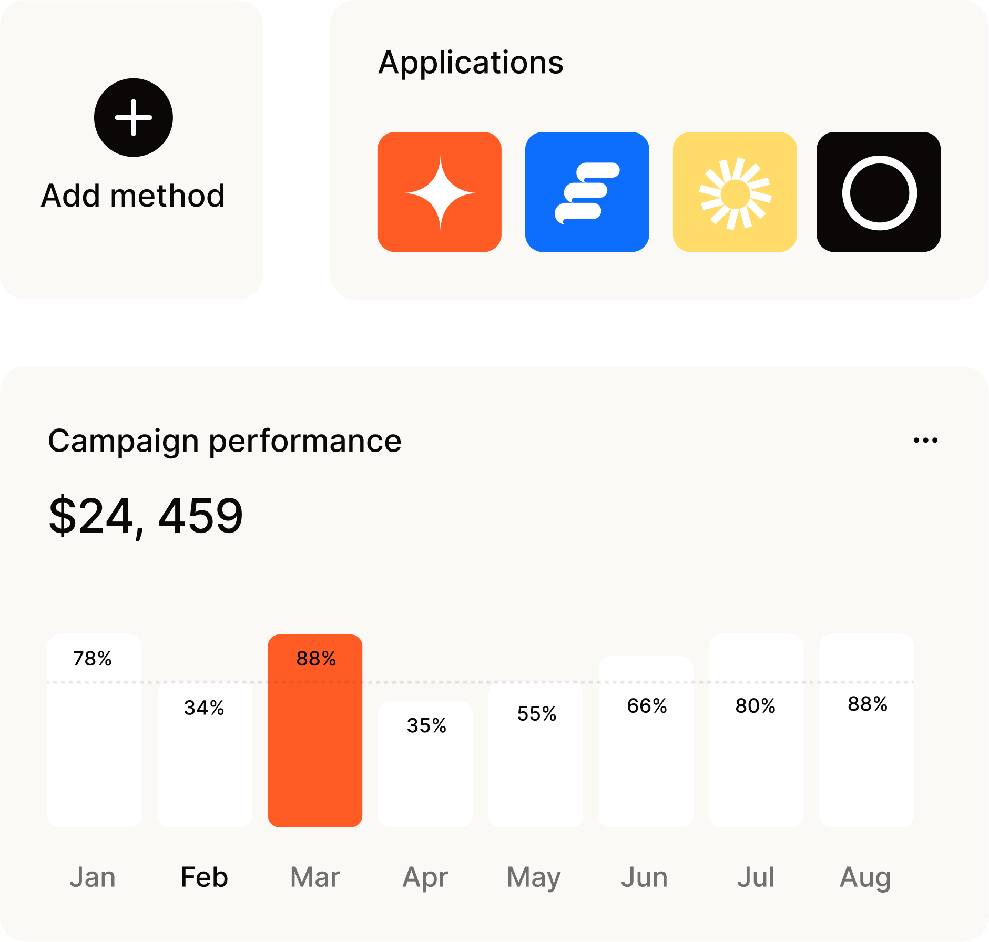Choose the Aug month label

pos(865,878)
